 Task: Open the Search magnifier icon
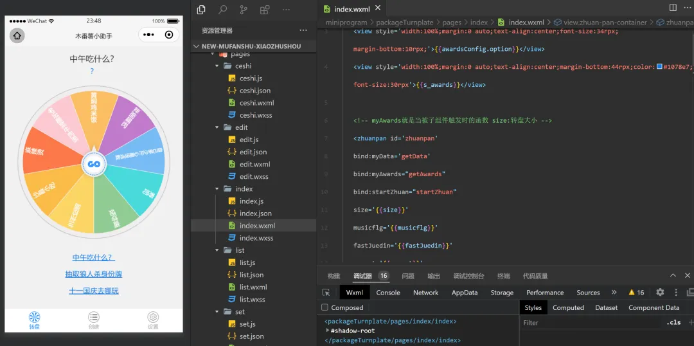222,9
